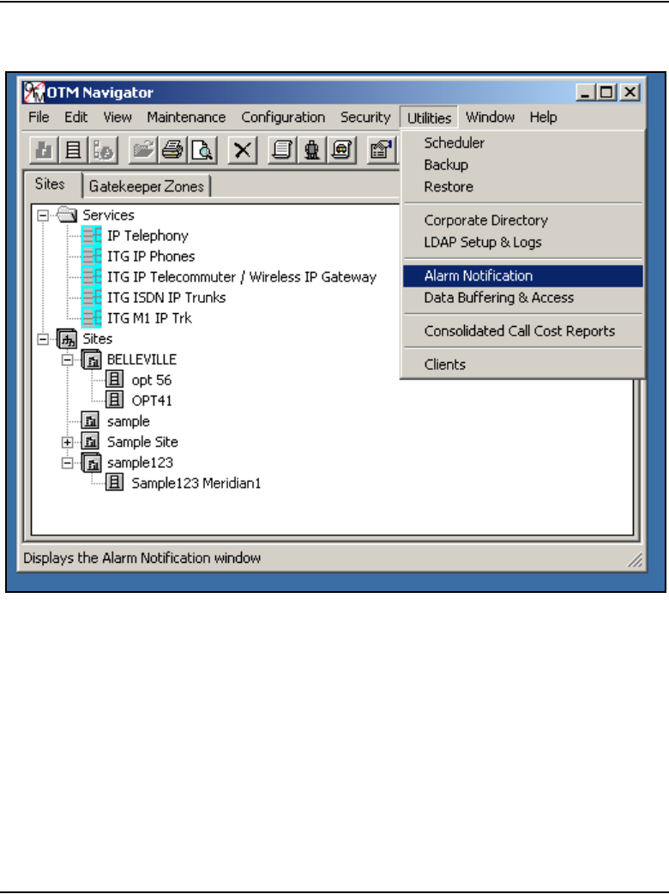Click the ITG IP Phones service icon

(x=91, y=256)
